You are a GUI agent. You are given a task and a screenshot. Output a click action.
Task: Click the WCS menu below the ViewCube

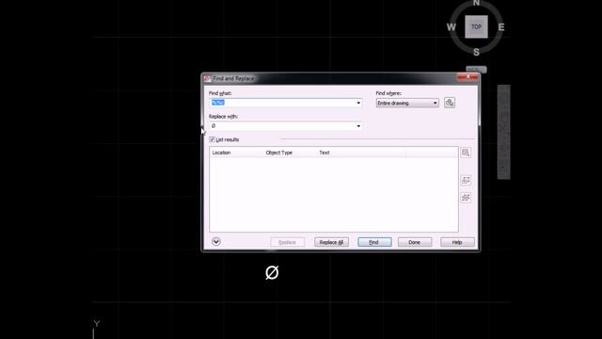click(476, 70)
